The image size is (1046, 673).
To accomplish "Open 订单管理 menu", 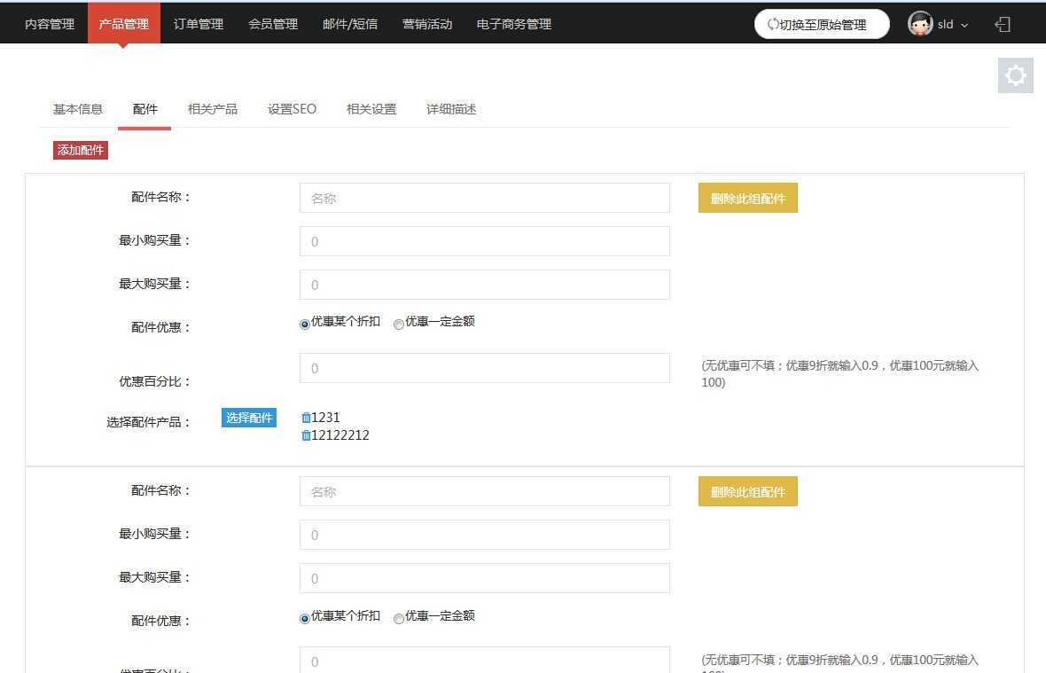I will tap(199, 24).
